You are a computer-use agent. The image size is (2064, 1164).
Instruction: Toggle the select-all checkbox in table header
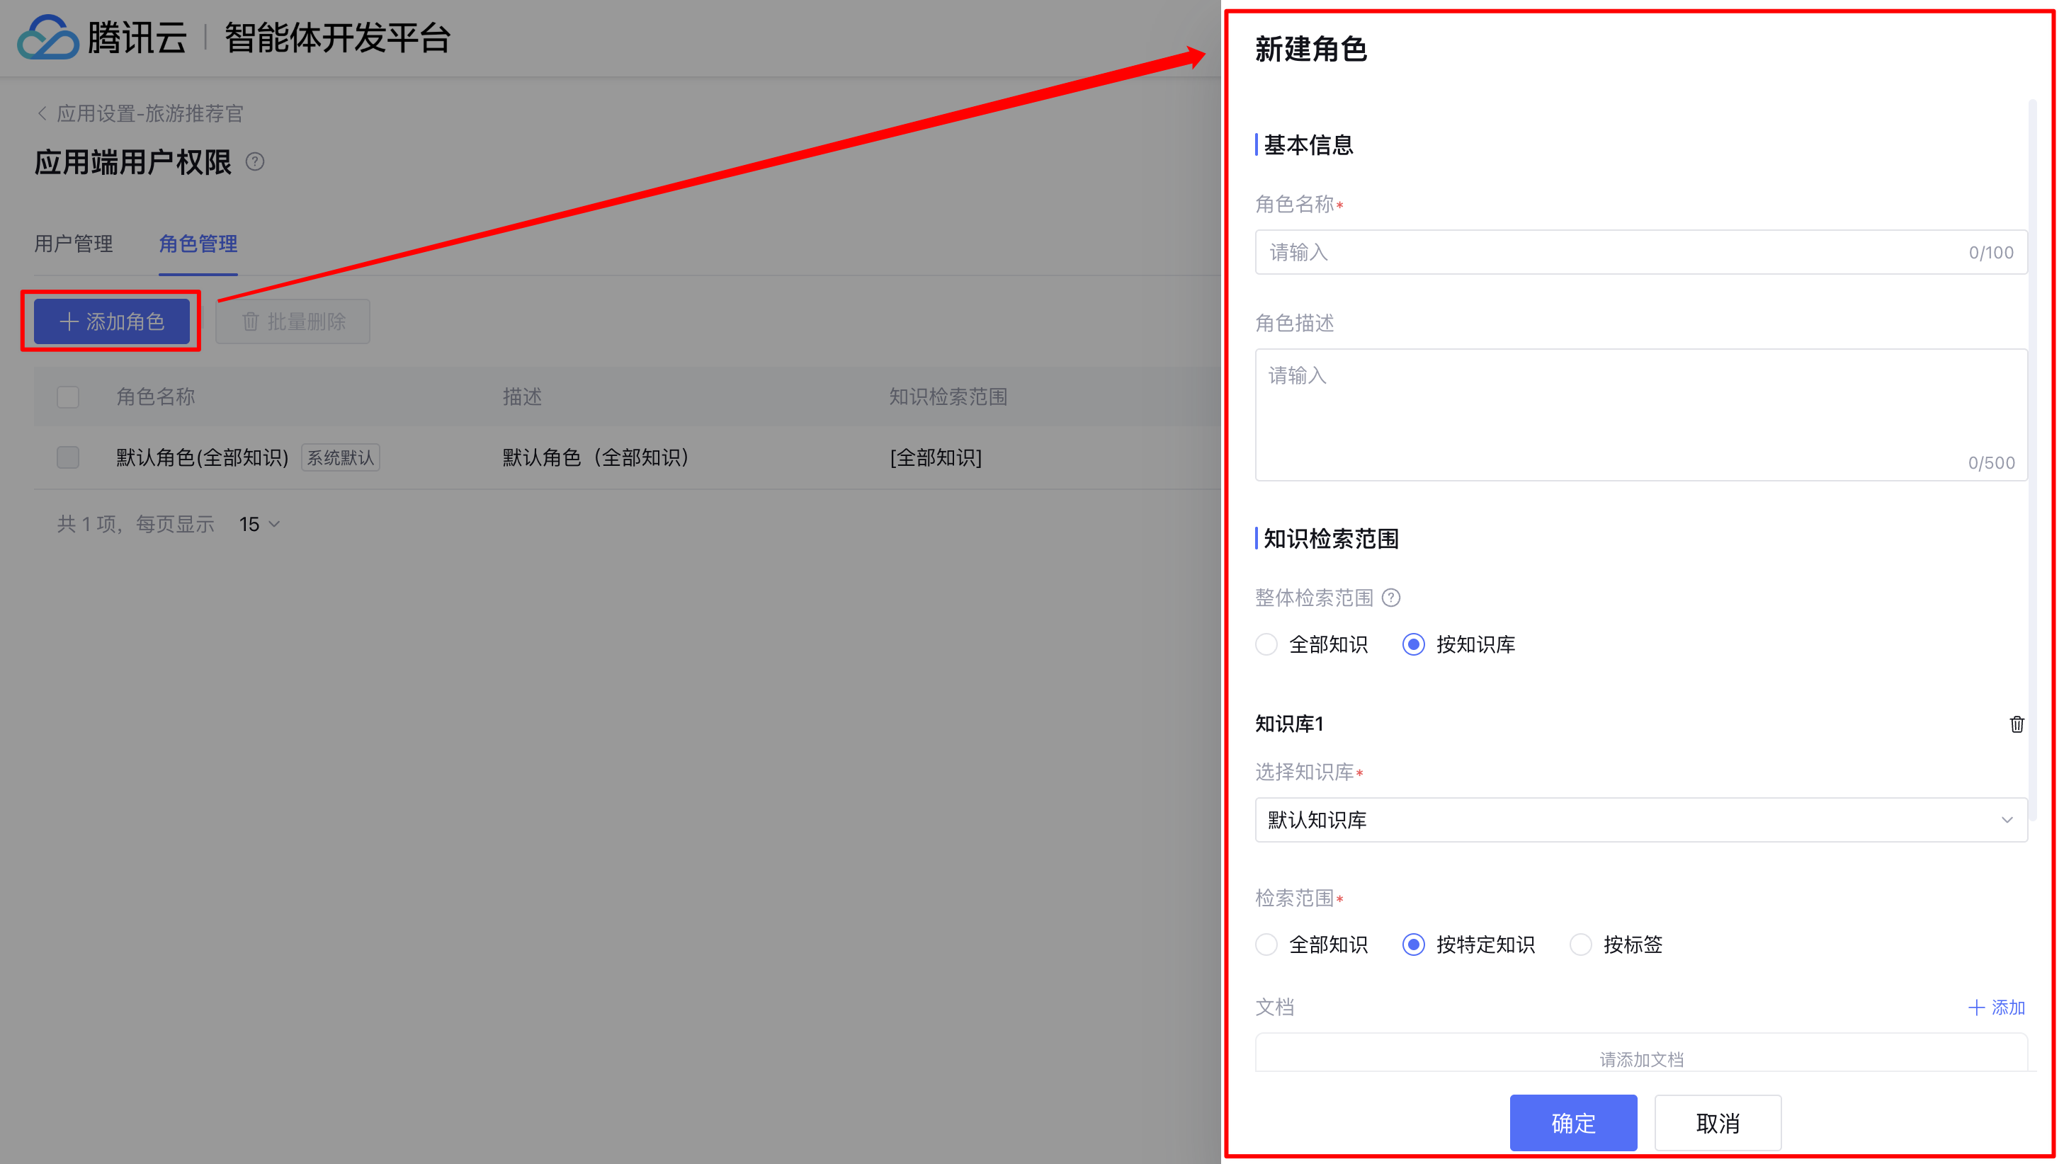pyautogui.click(x=68, y=396)
